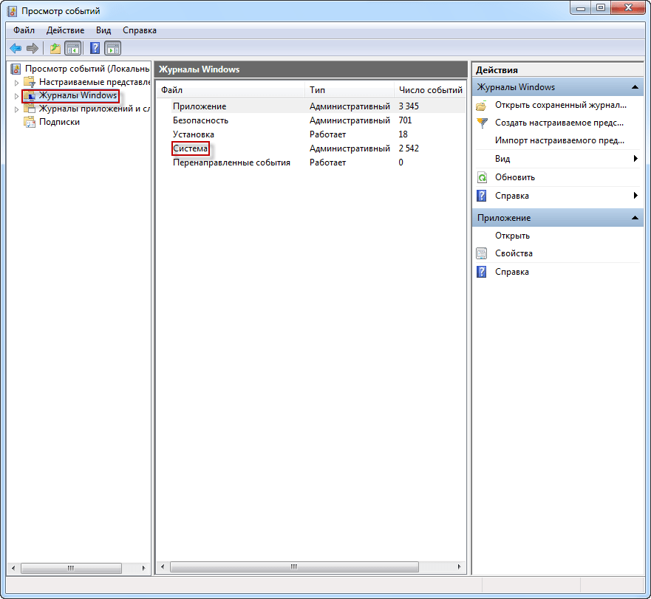Open the Действие menu
The width and height of the screenshot is (651, 599).
point(65,30)
